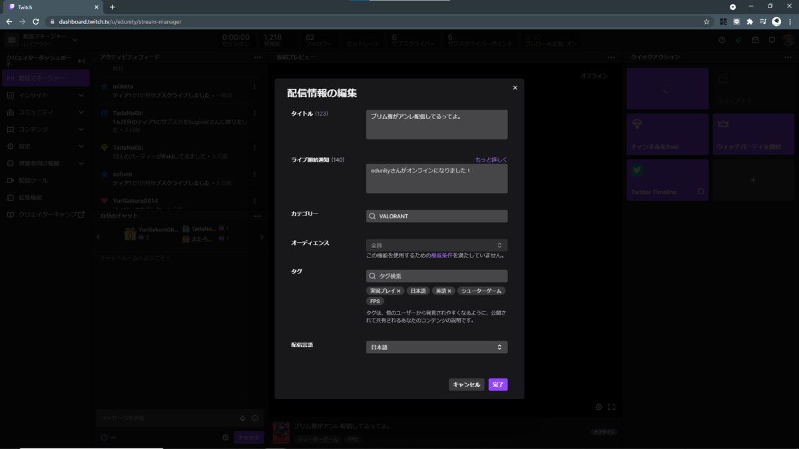Screen dimensions: 799x449
Task: Open the Chrome extensions puzzle menu
Action: click(x=750, y=21)
